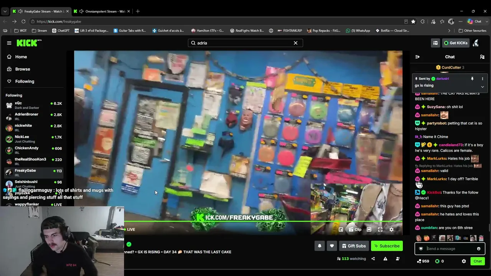The width and height of the screenshot is (491, 276).
Task: Toggle favourite star for this page
Action: click(413, 21)
